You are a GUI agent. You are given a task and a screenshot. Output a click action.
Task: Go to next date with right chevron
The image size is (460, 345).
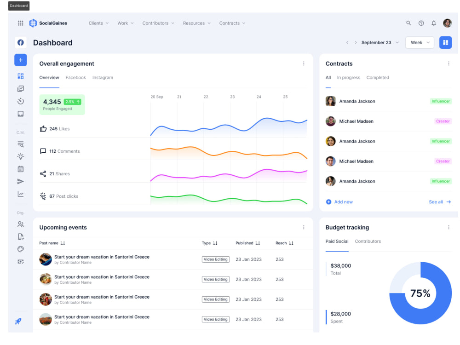[356, 42]
